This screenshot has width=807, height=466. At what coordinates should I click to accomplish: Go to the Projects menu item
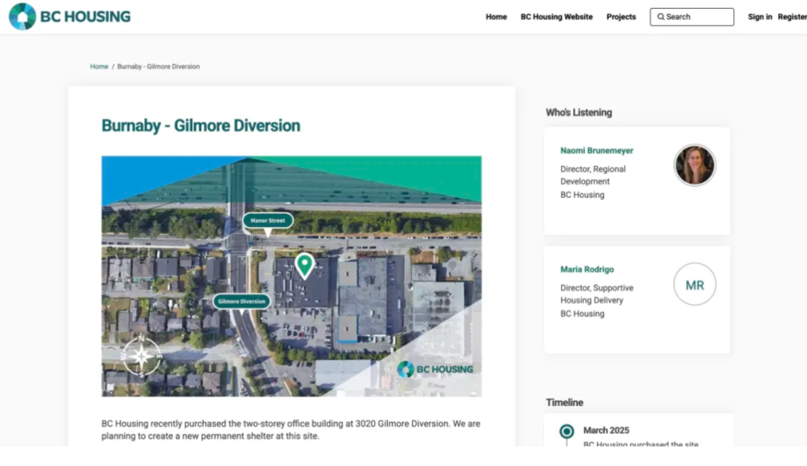(621, 17)
